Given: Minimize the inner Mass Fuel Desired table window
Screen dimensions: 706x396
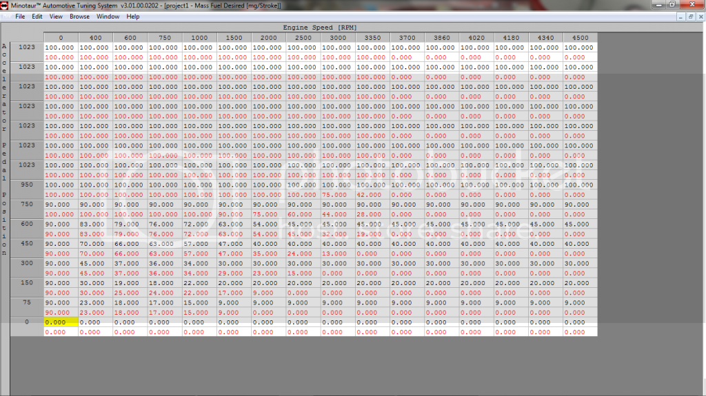Looking at the screenshot, I should pyautogui.click(x=680, y=17).
